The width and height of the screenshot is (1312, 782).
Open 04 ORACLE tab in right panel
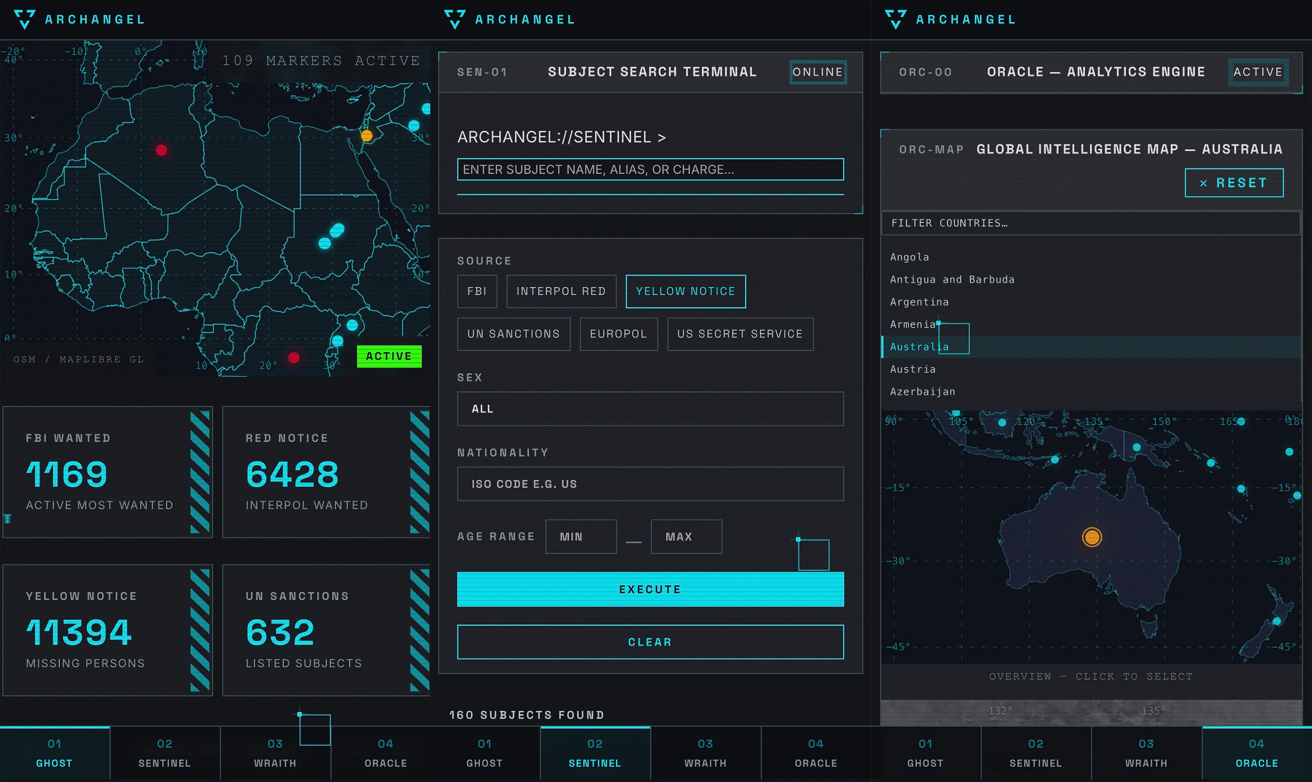1257,753
